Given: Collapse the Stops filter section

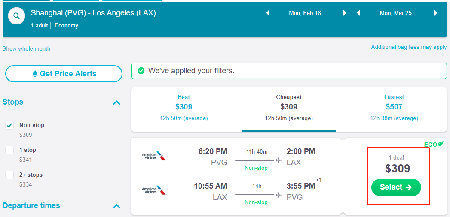Looking at the screenshot, I should point(116,102).
